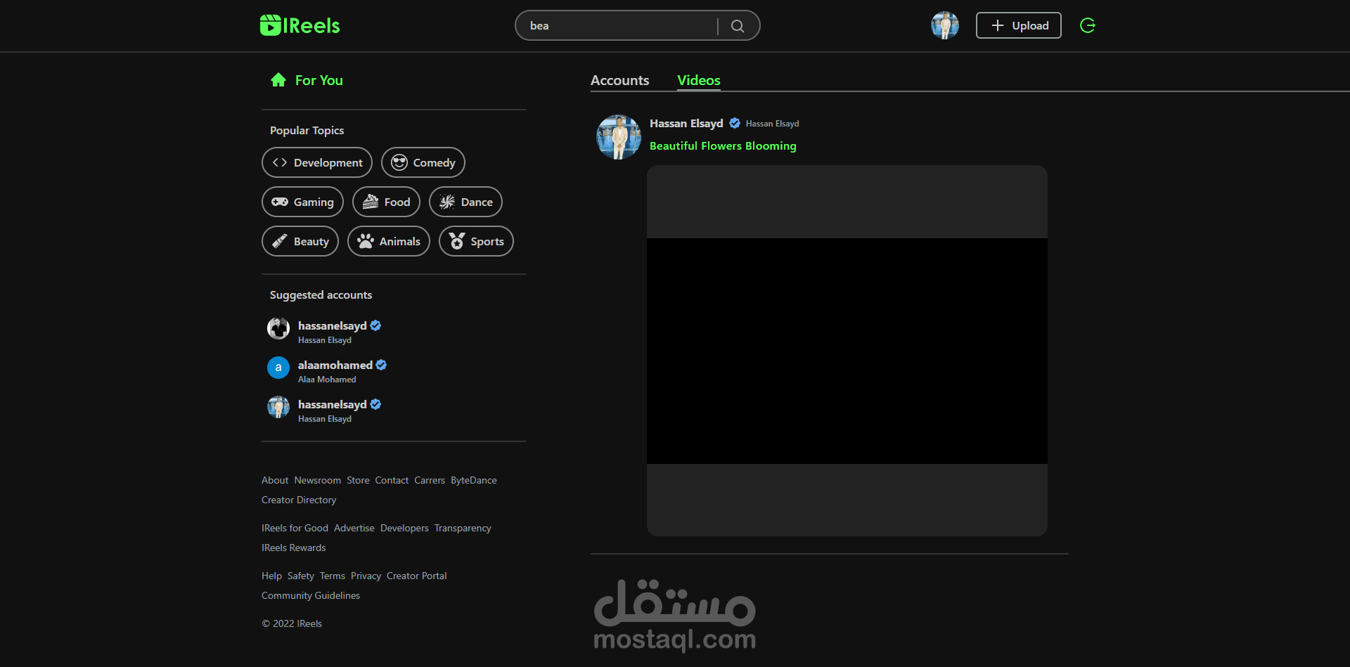Select the Comedy topic

coord(423,162)
